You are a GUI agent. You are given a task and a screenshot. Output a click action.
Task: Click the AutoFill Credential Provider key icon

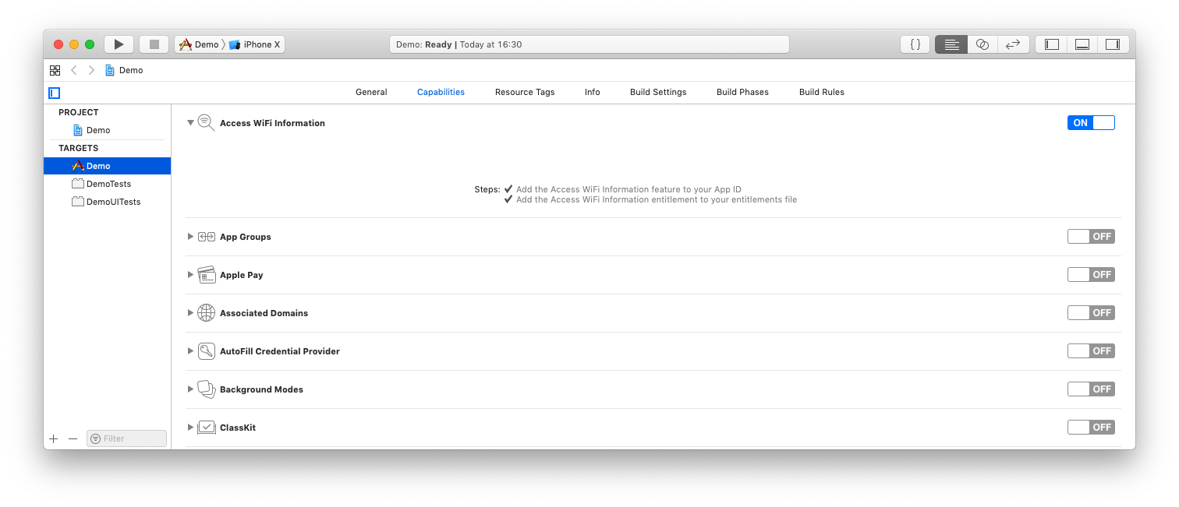(206, 351)
